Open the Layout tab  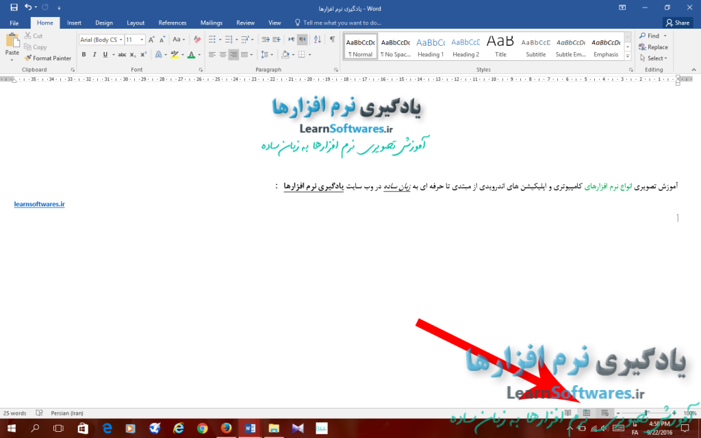coord(136,23)
